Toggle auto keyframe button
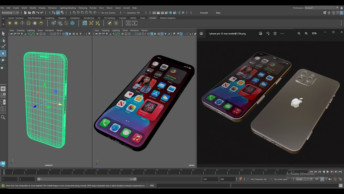The image size is (344, 194). (x=335, y=179)
